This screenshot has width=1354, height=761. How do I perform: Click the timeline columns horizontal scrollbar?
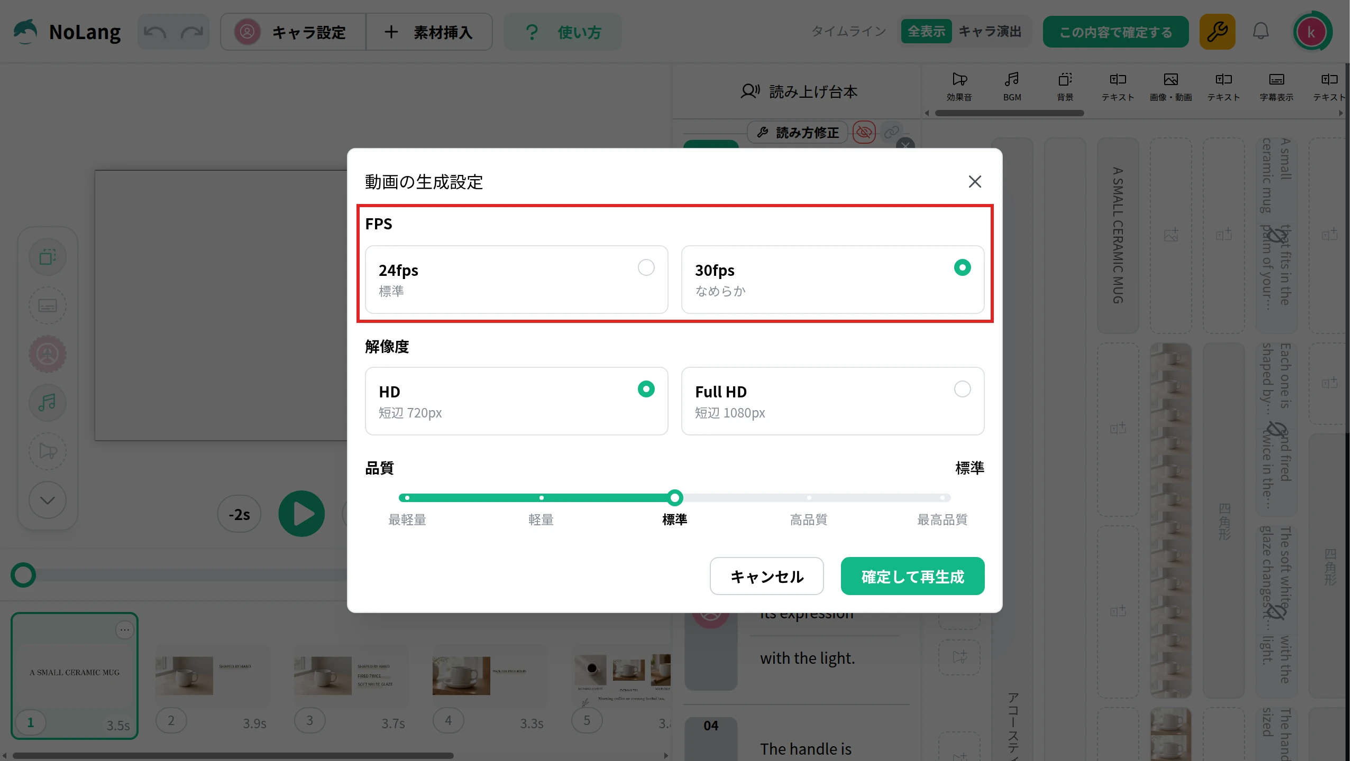[1009, 113]
